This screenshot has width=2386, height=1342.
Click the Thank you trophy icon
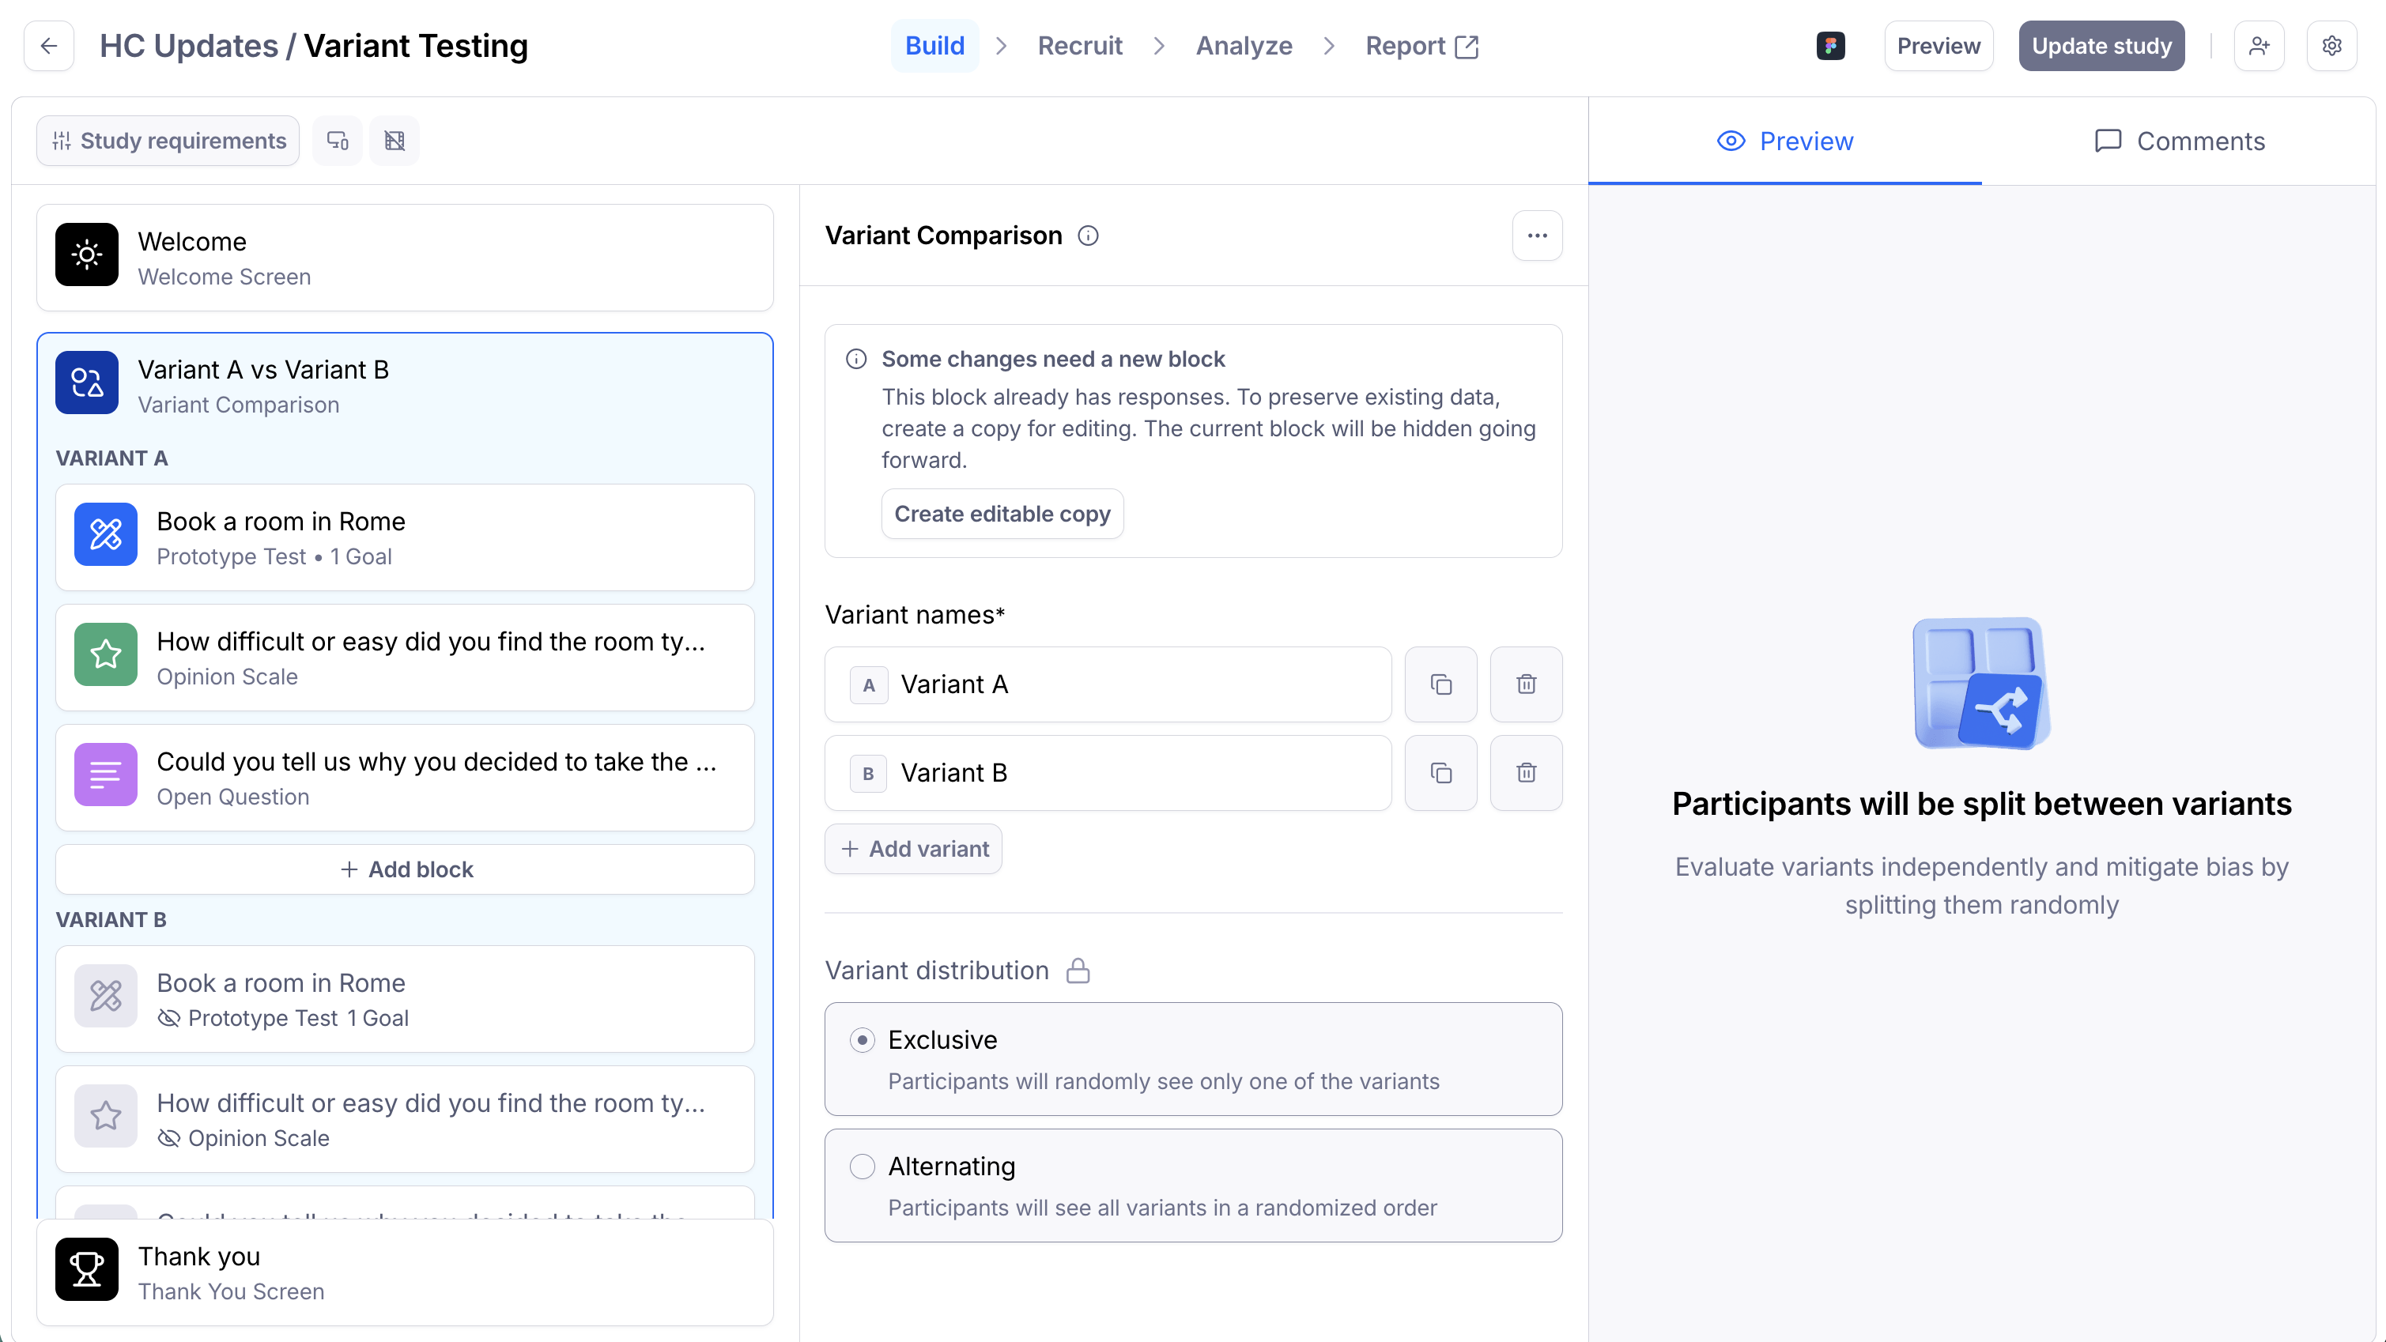[x=87, y=1270]
